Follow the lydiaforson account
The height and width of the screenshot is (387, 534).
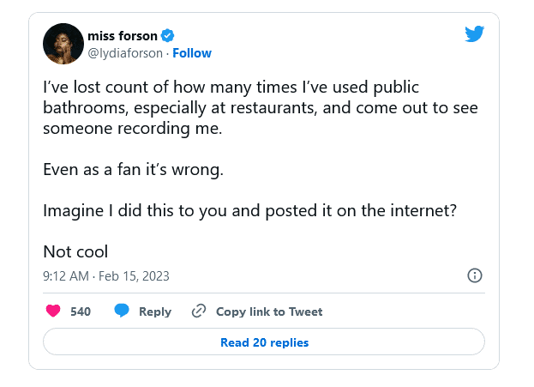(192, 53)
